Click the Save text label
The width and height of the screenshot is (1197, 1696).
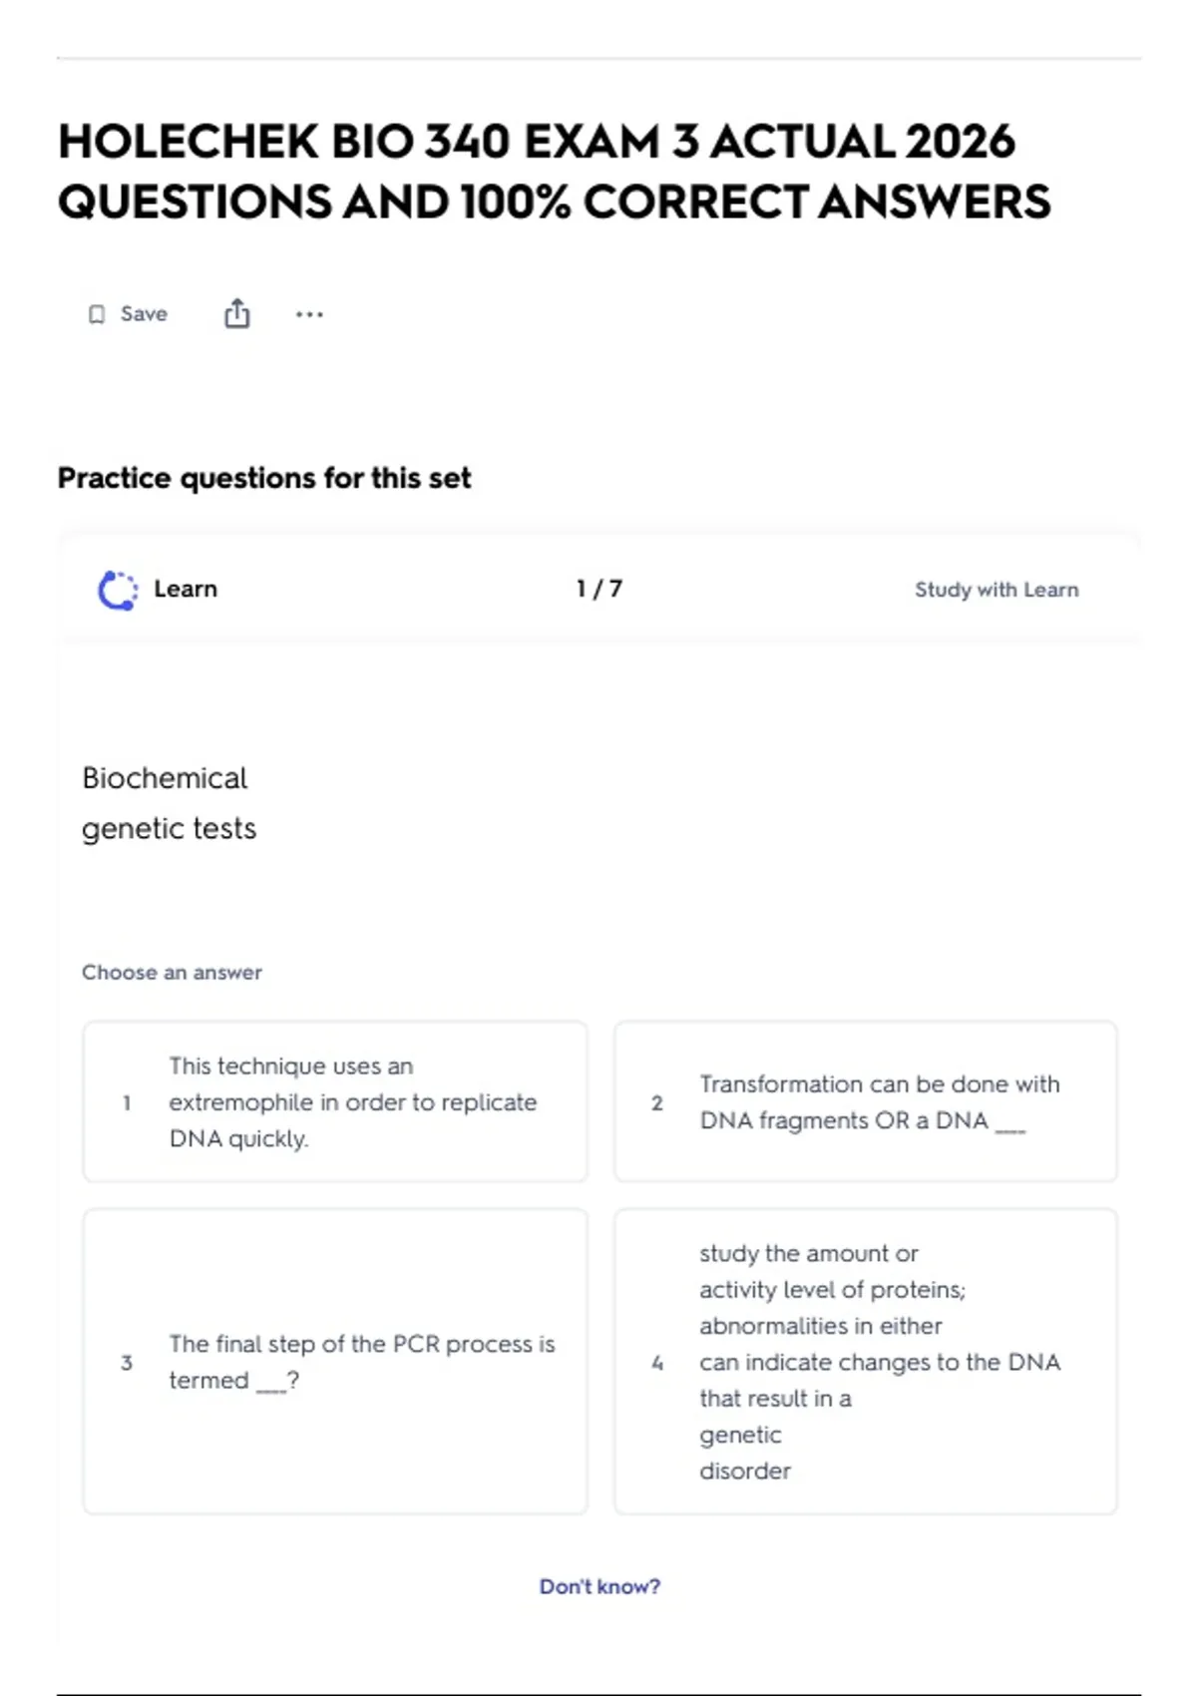[x=144, y=313]
